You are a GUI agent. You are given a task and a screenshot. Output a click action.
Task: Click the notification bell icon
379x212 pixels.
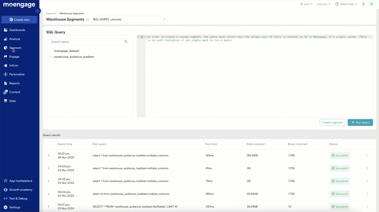pyautogui.click(x=363, y=4)
